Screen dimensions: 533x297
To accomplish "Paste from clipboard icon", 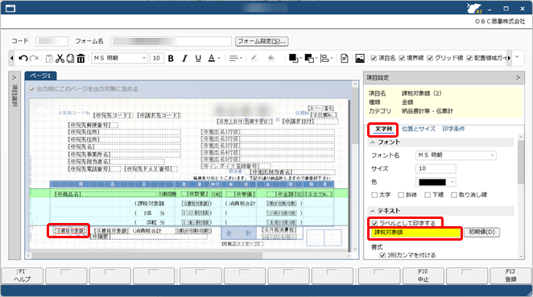I will (49, 59).
